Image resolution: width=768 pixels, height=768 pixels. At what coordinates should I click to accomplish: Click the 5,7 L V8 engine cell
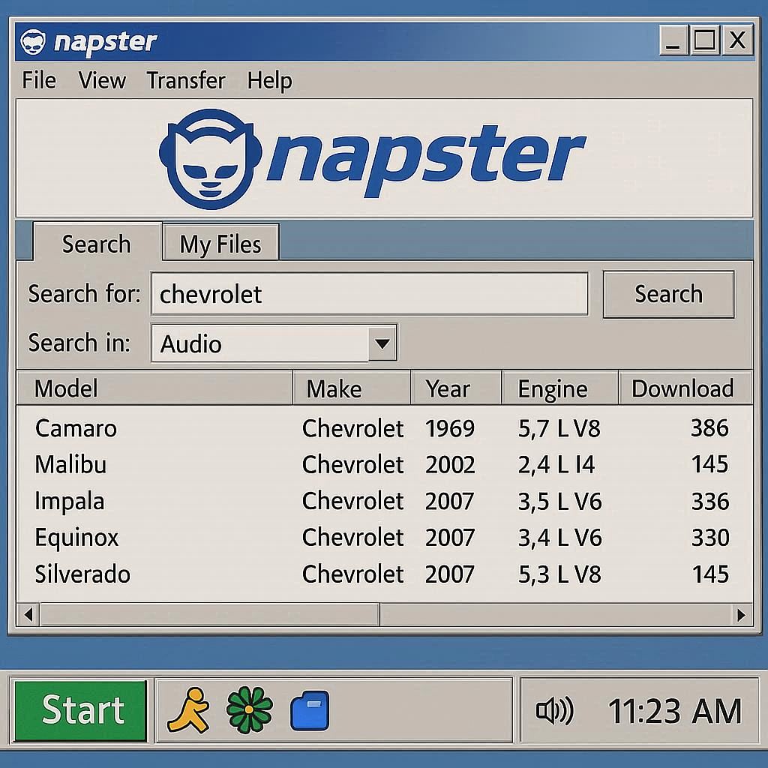pyautogui.click(x=559, y=429)
